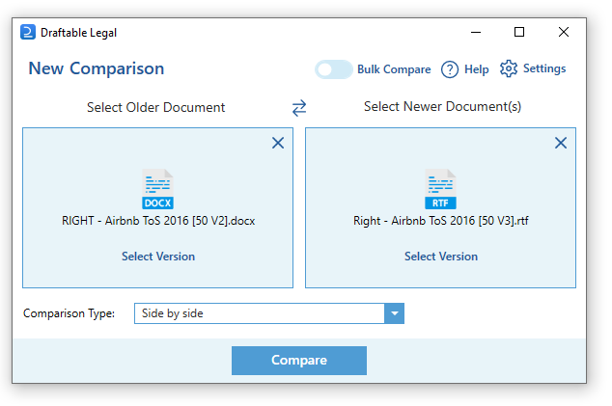
Task: Start comparison with the Compare button
Action: (299, 361)
